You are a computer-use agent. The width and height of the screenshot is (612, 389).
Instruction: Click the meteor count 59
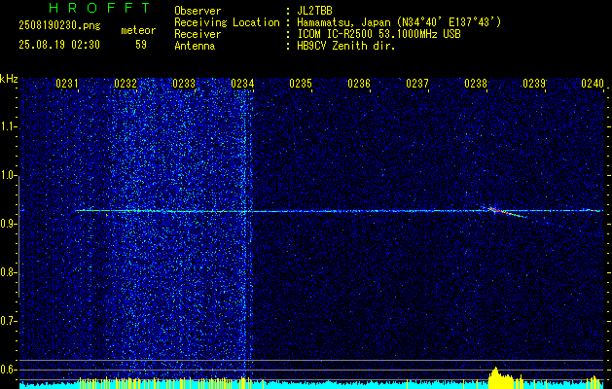(x=141, y=45)
